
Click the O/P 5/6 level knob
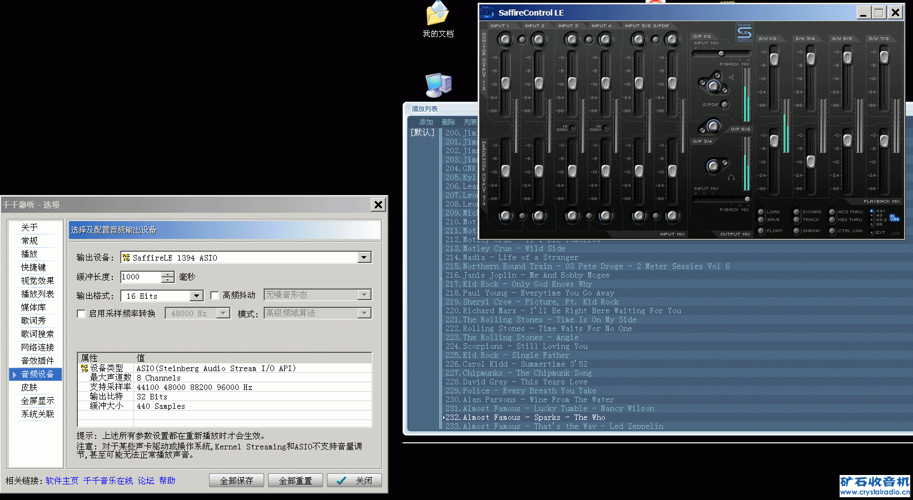pyautogui.click(x=713, y=126)
